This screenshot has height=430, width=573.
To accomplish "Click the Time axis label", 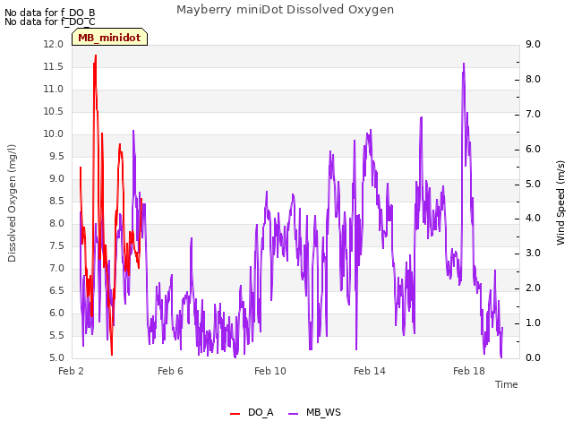I will coord(507,384).
